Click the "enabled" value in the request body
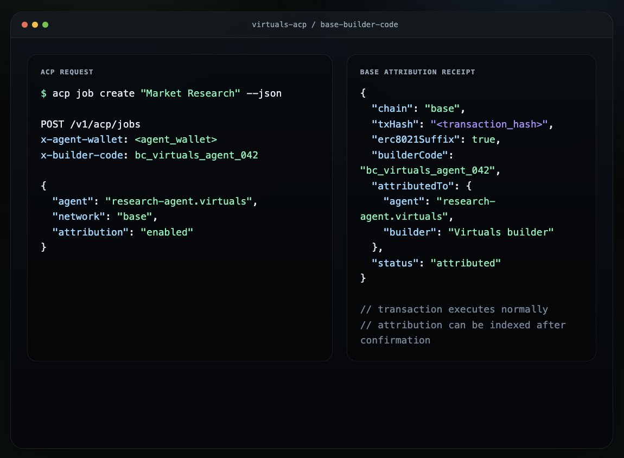 click(x=167, y=232)
